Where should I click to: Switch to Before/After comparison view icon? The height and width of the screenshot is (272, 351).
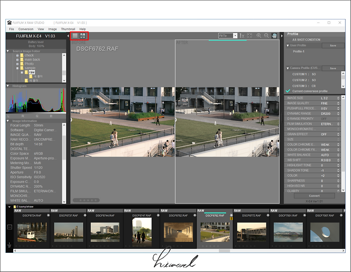[83, 36]
